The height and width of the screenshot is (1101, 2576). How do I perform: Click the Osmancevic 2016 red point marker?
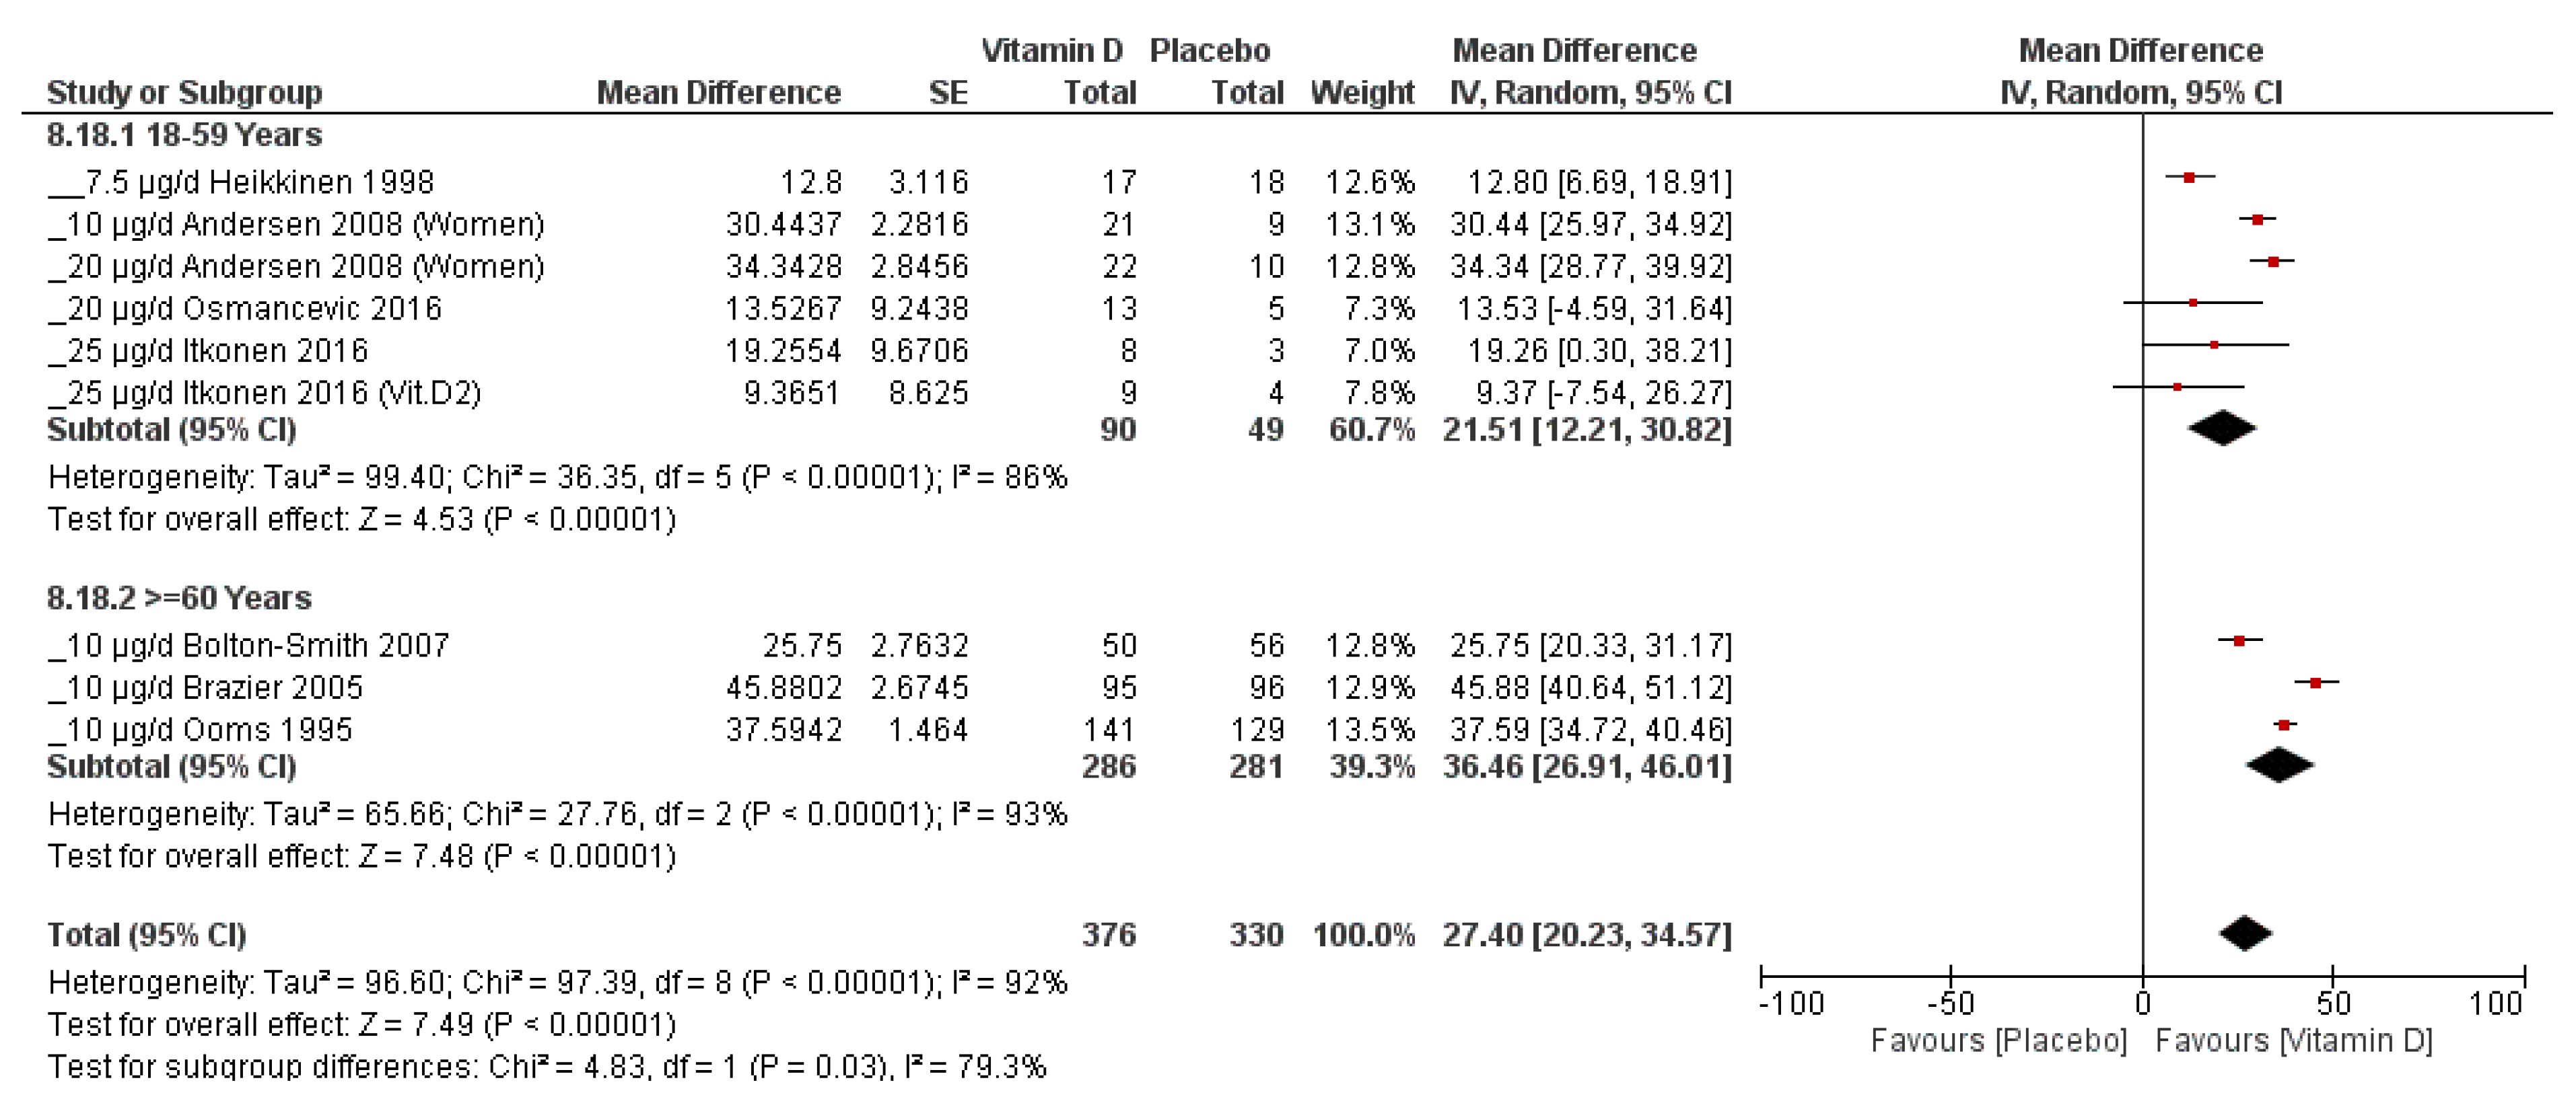(2193, 304)
